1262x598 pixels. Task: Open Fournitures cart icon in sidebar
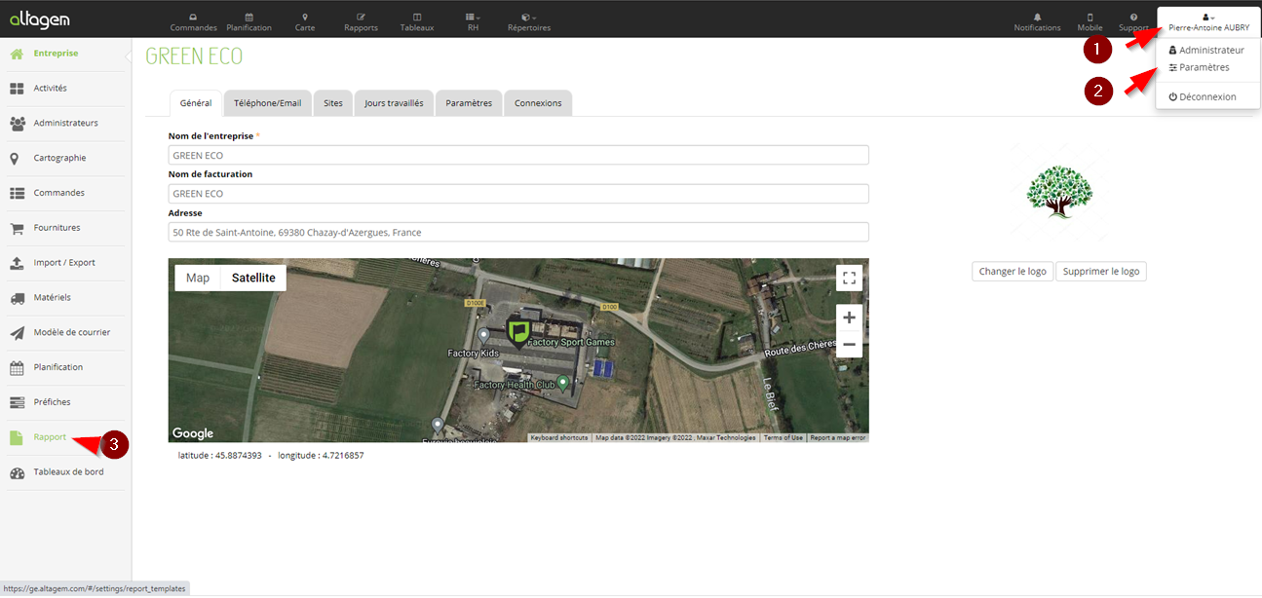17,228
